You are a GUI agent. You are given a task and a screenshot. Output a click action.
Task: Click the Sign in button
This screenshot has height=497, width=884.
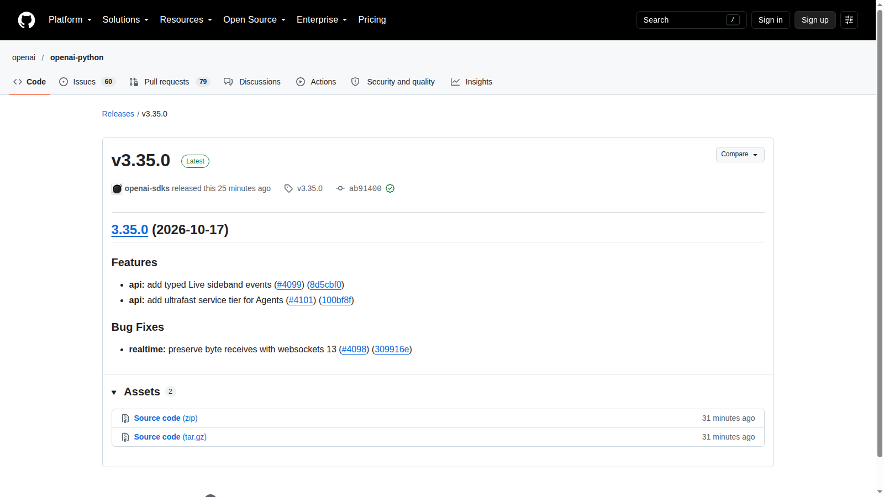(x=770, y=20)
